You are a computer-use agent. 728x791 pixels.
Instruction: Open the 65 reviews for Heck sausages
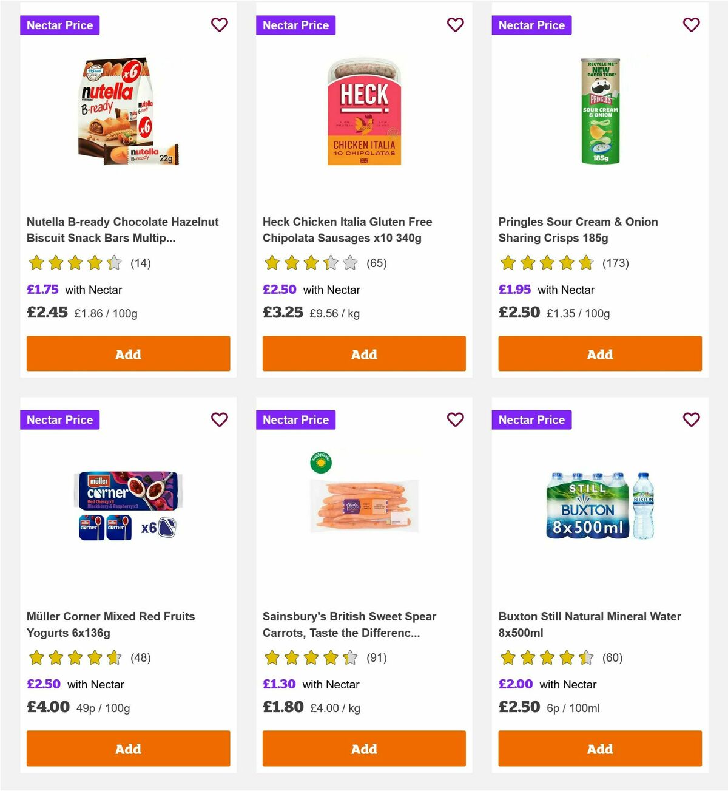[x=376, y=263]
